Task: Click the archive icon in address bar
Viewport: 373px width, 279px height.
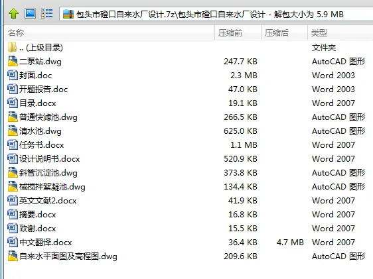Action: tap(68, 14)
